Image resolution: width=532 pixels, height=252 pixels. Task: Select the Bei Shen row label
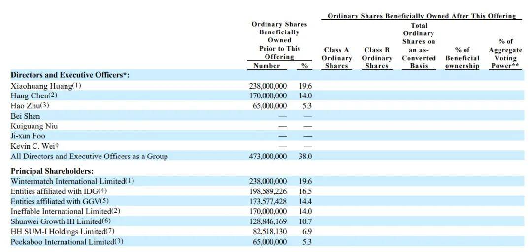[26, 116]
